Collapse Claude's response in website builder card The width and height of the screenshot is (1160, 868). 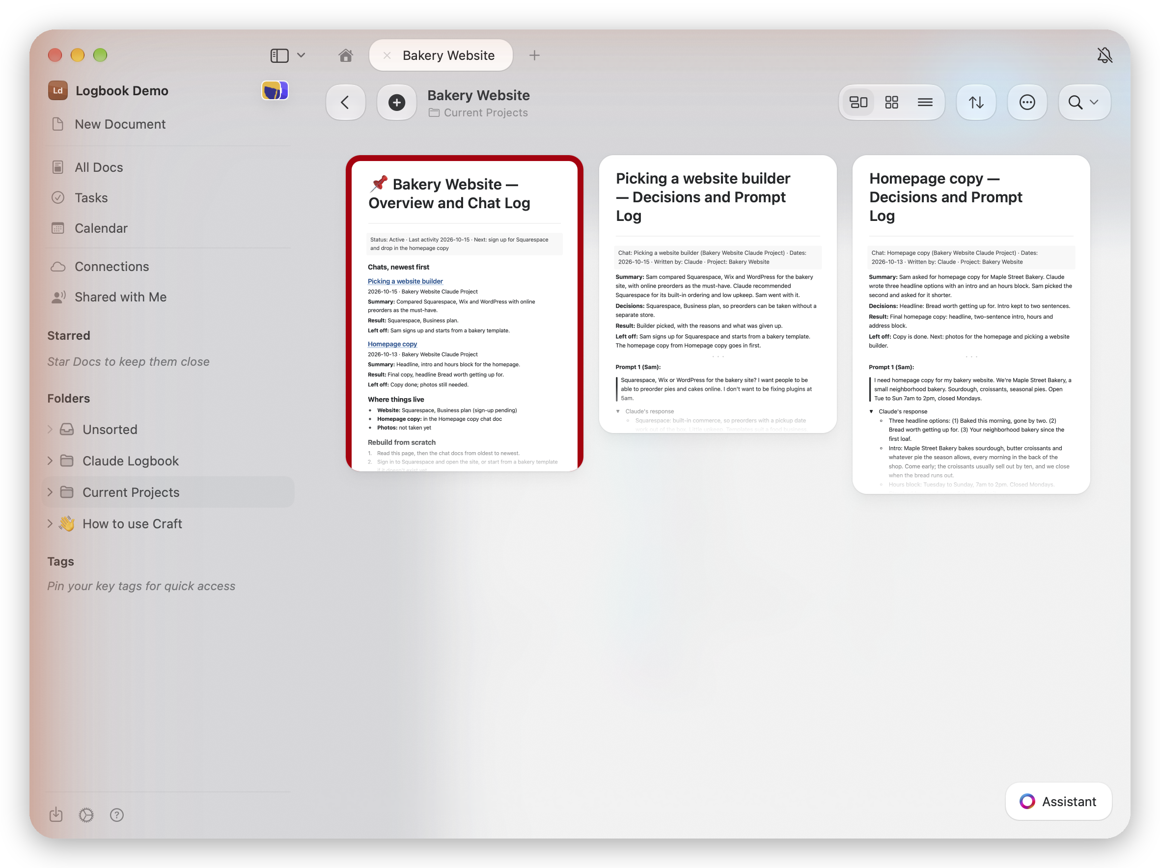618,411
